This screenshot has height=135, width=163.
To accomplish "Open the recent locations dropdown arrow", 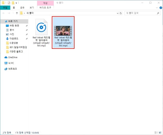I will [13, 13].
